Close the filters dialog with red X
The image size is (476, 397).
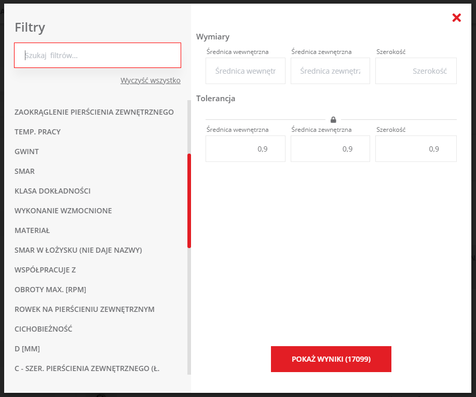pos(457,18)
